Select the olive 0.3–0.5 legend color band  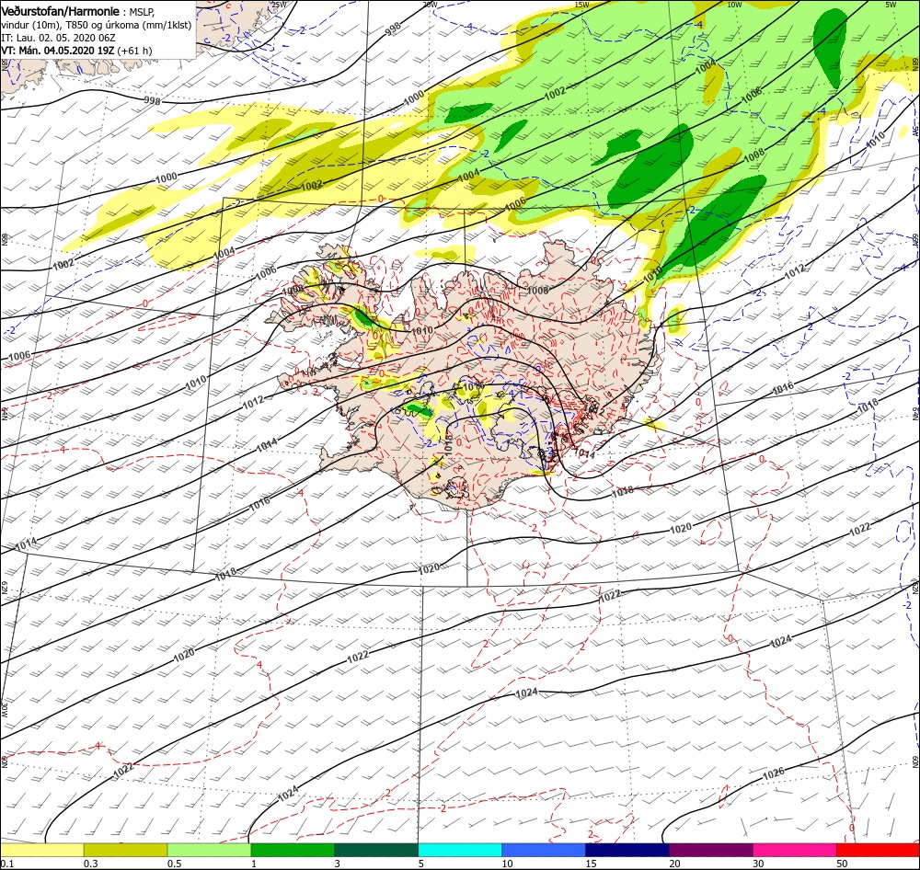(x=125, y=850)
